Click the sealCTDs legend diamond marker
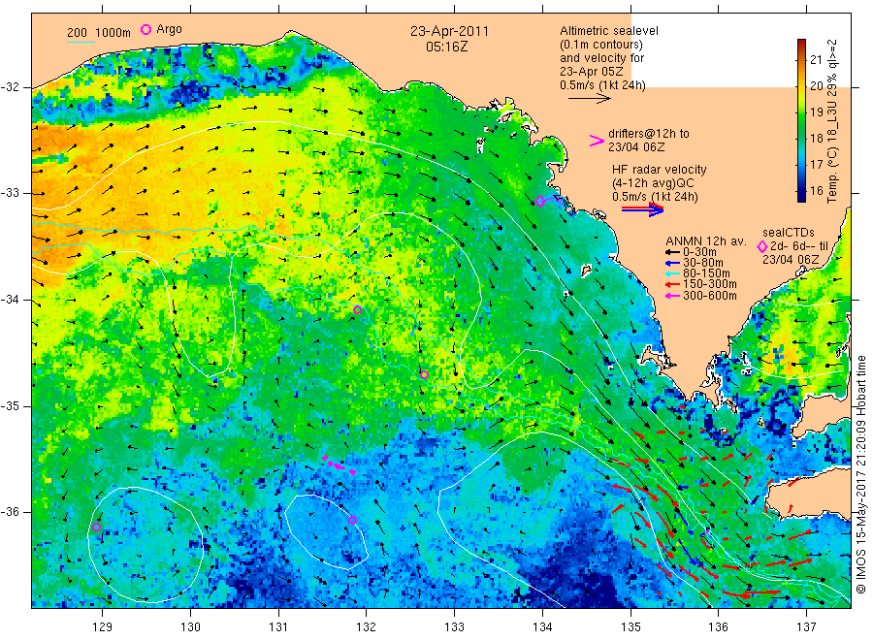This screenshot has width=873, height=640. point(762,246)
